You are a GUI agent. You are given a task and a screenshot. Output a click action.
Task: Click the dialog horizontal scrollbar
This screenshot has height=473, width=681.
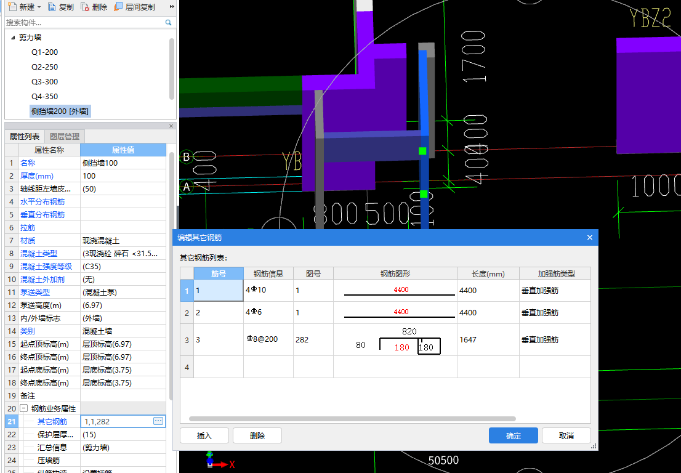point(352,419)
